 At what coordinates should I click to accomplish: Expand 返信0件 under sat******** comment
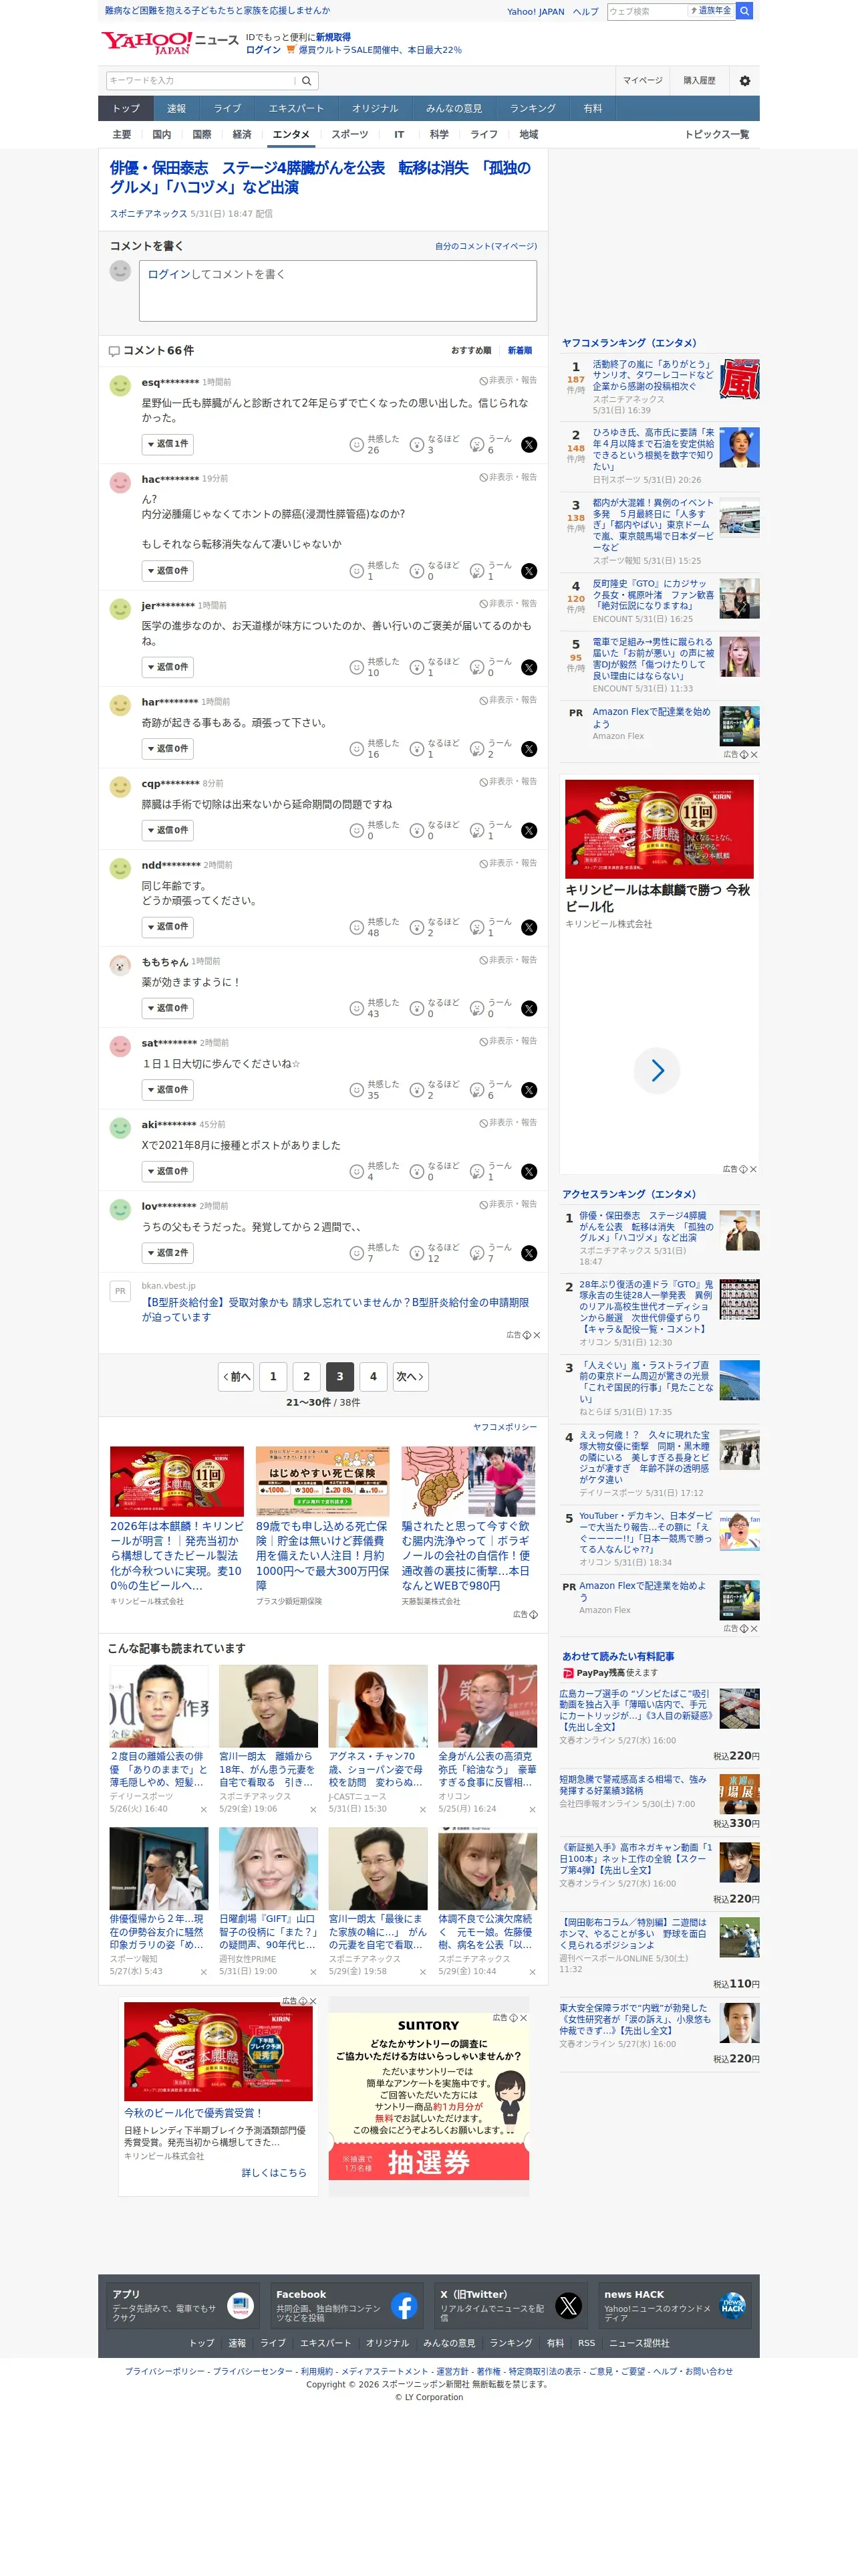pos(167,1090)
